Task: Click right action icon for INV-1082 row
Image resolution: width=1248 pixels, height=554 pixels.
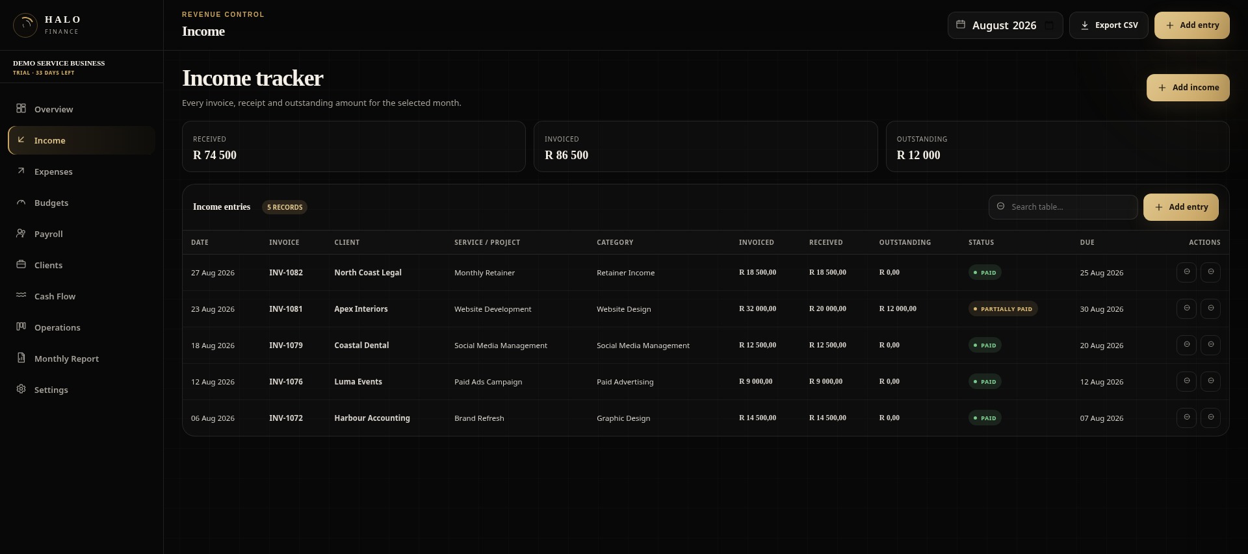Action: (1210, 272)
